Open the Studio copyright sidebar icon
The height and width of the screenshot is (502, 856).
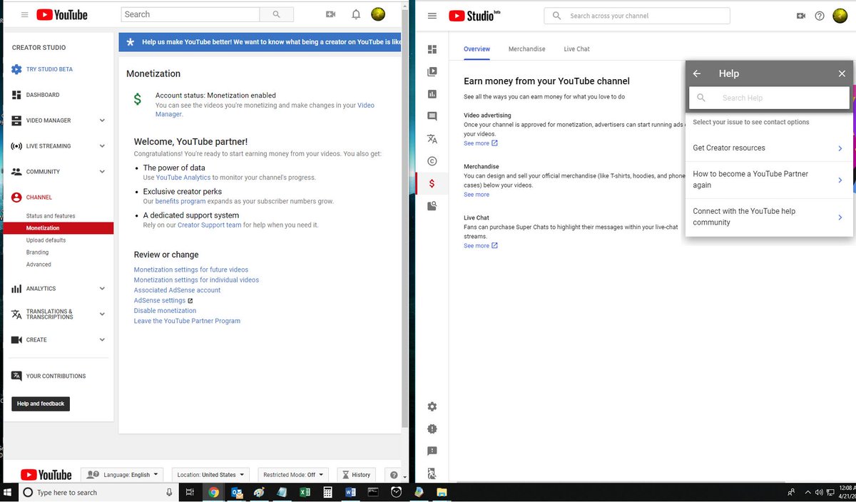pos(432,161)
